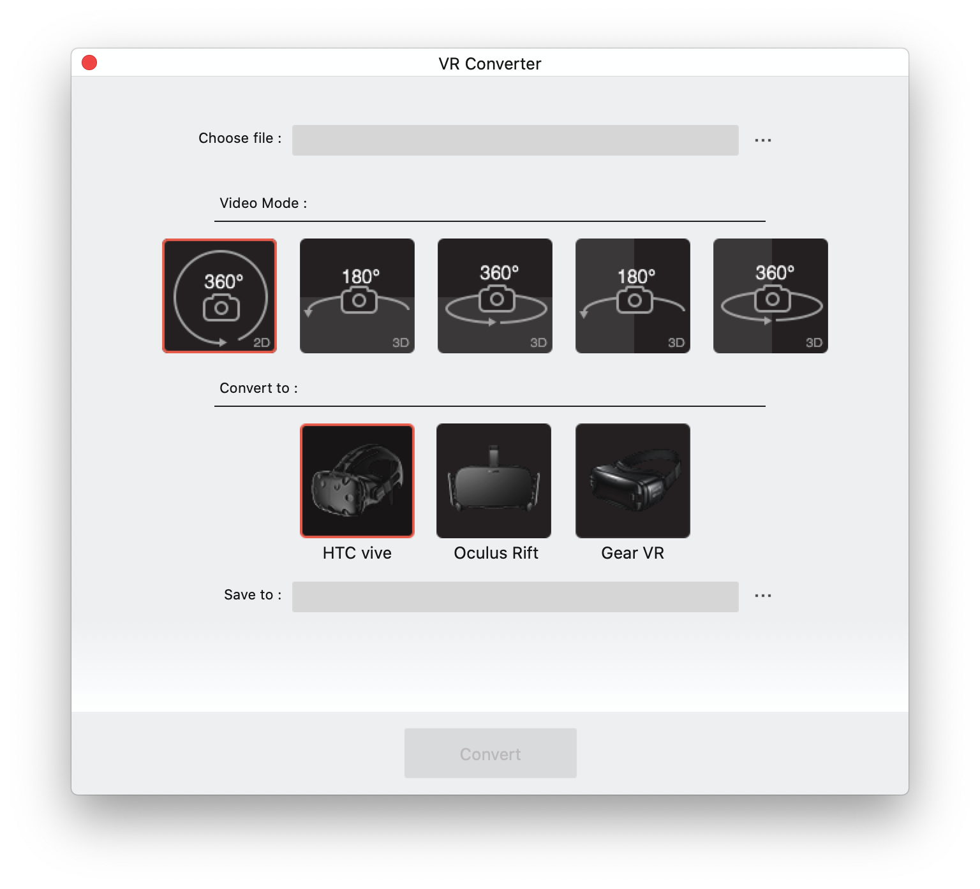This screenshot has width=980, height=889.
Task: Focus the Save to path field
Action: coord(516,597)
